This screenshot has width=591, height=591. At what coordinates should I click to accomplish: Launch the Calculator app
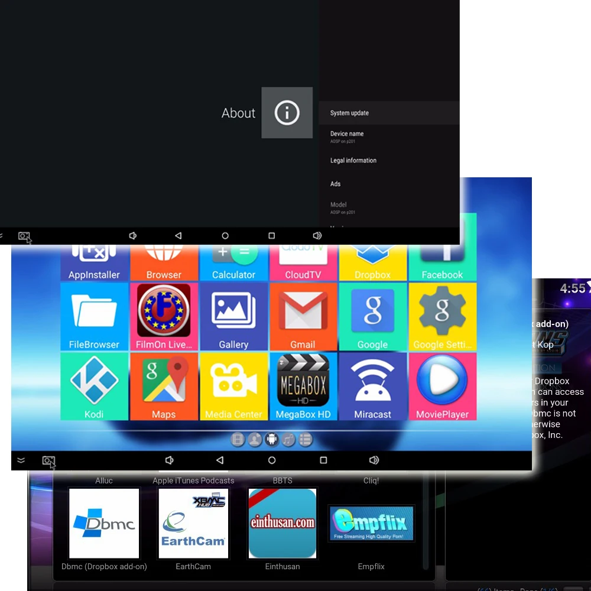coord(233,263)
